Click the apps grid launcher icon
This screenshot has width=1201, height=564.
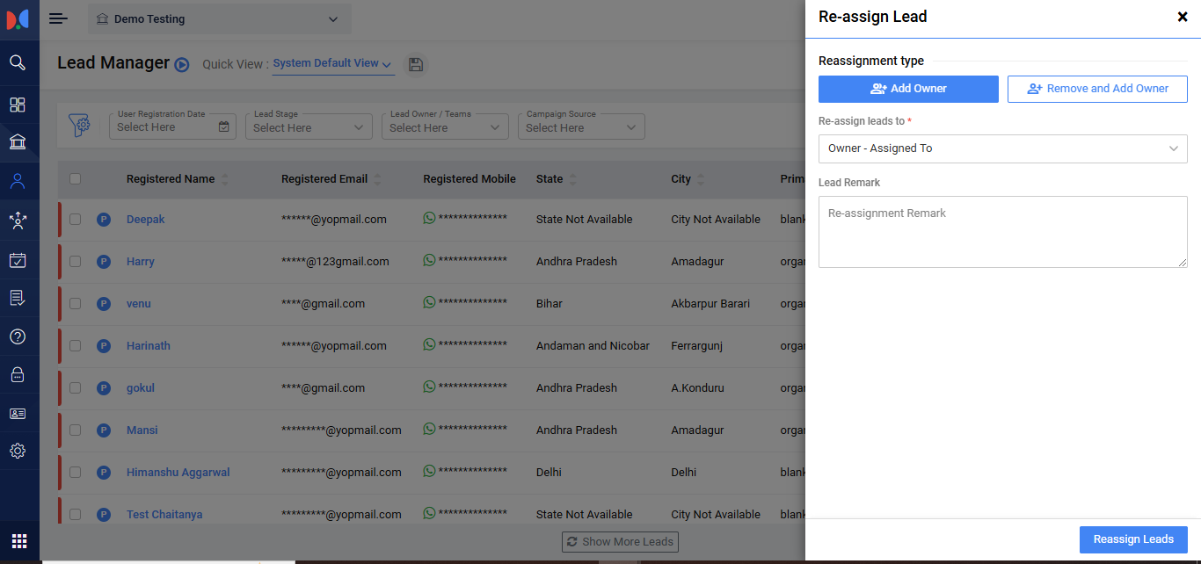19,540
